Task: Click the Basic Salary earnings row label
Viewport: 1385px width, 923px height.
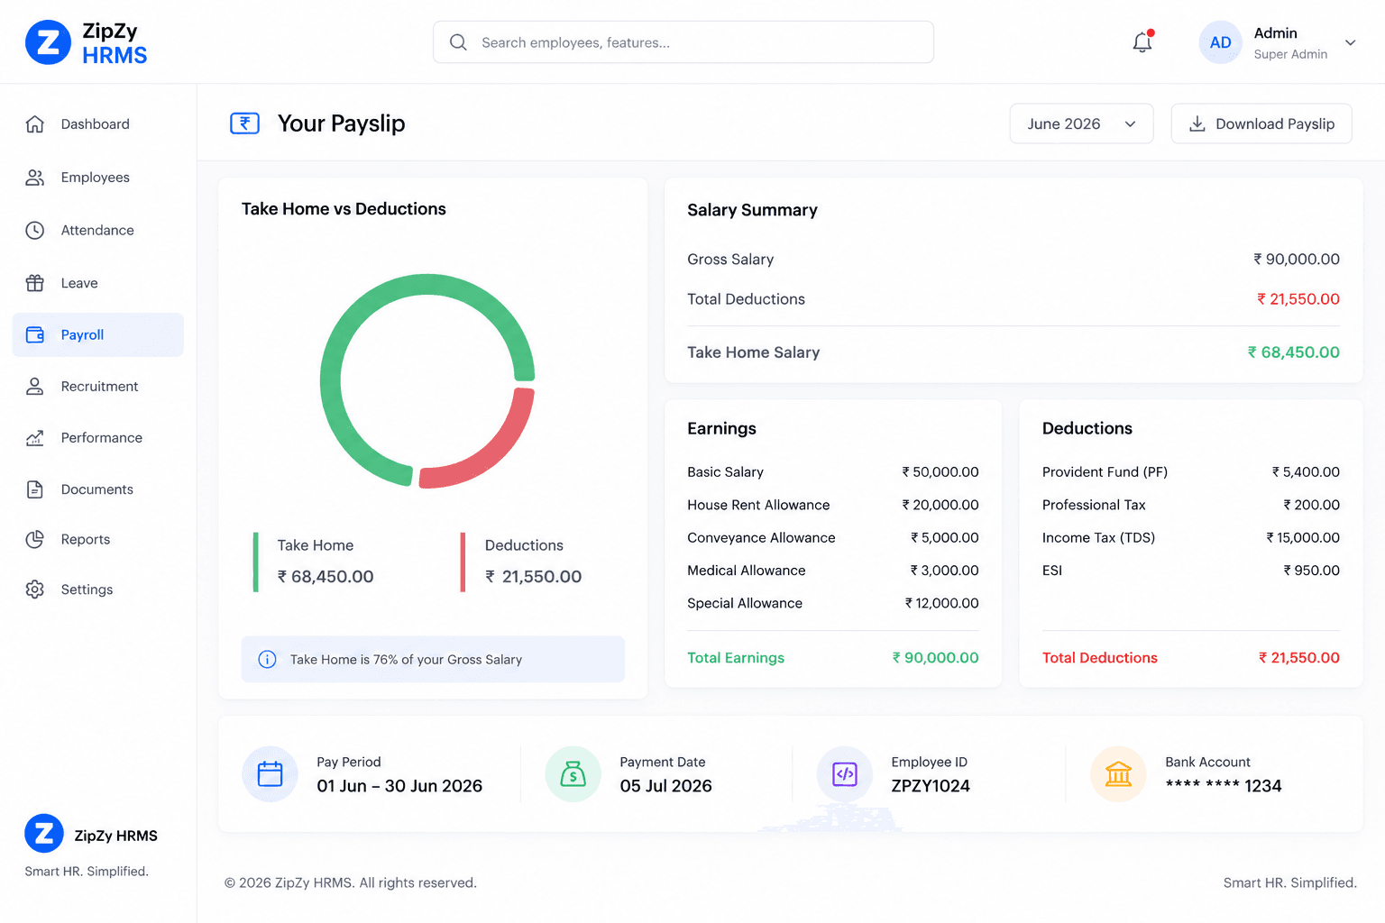Action: coord(725,472)
